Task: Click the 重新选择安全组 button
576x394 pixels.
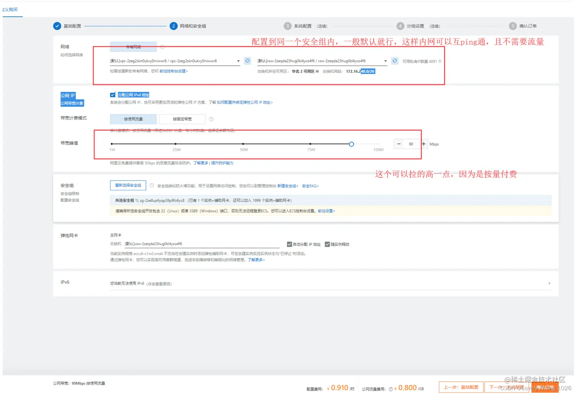Action: (128, 185)
